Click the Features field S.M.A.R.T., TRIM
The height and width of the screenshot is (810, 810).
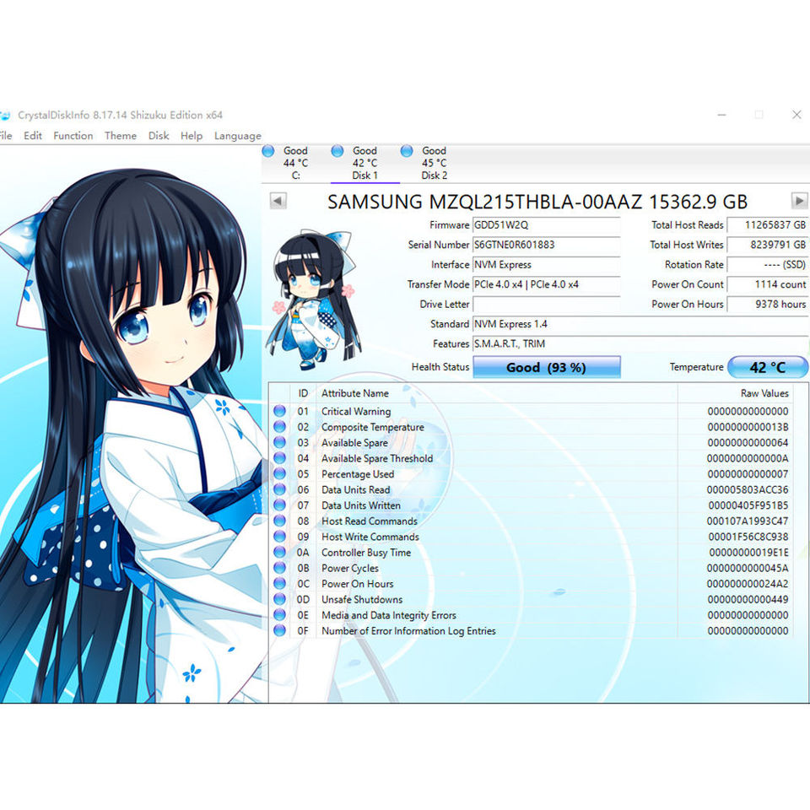(x=640, y=344)
